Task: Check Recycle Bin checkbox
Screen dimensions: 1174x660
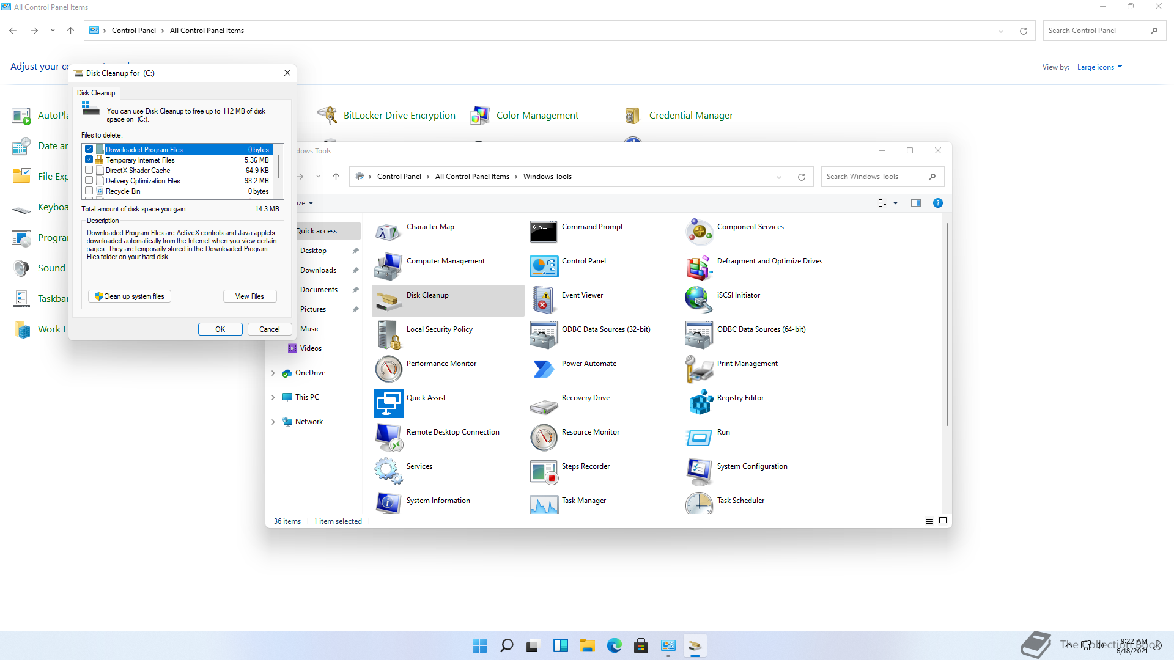Action: 89,191
